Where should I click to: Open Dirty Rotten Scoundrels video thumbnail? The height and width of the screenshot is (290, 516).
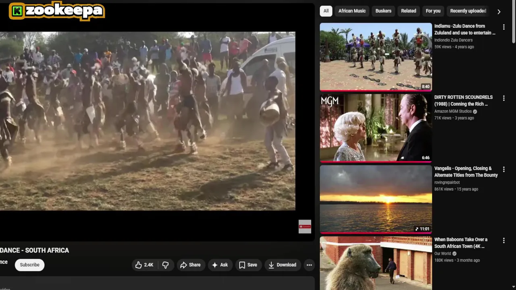tap(376, 128)
